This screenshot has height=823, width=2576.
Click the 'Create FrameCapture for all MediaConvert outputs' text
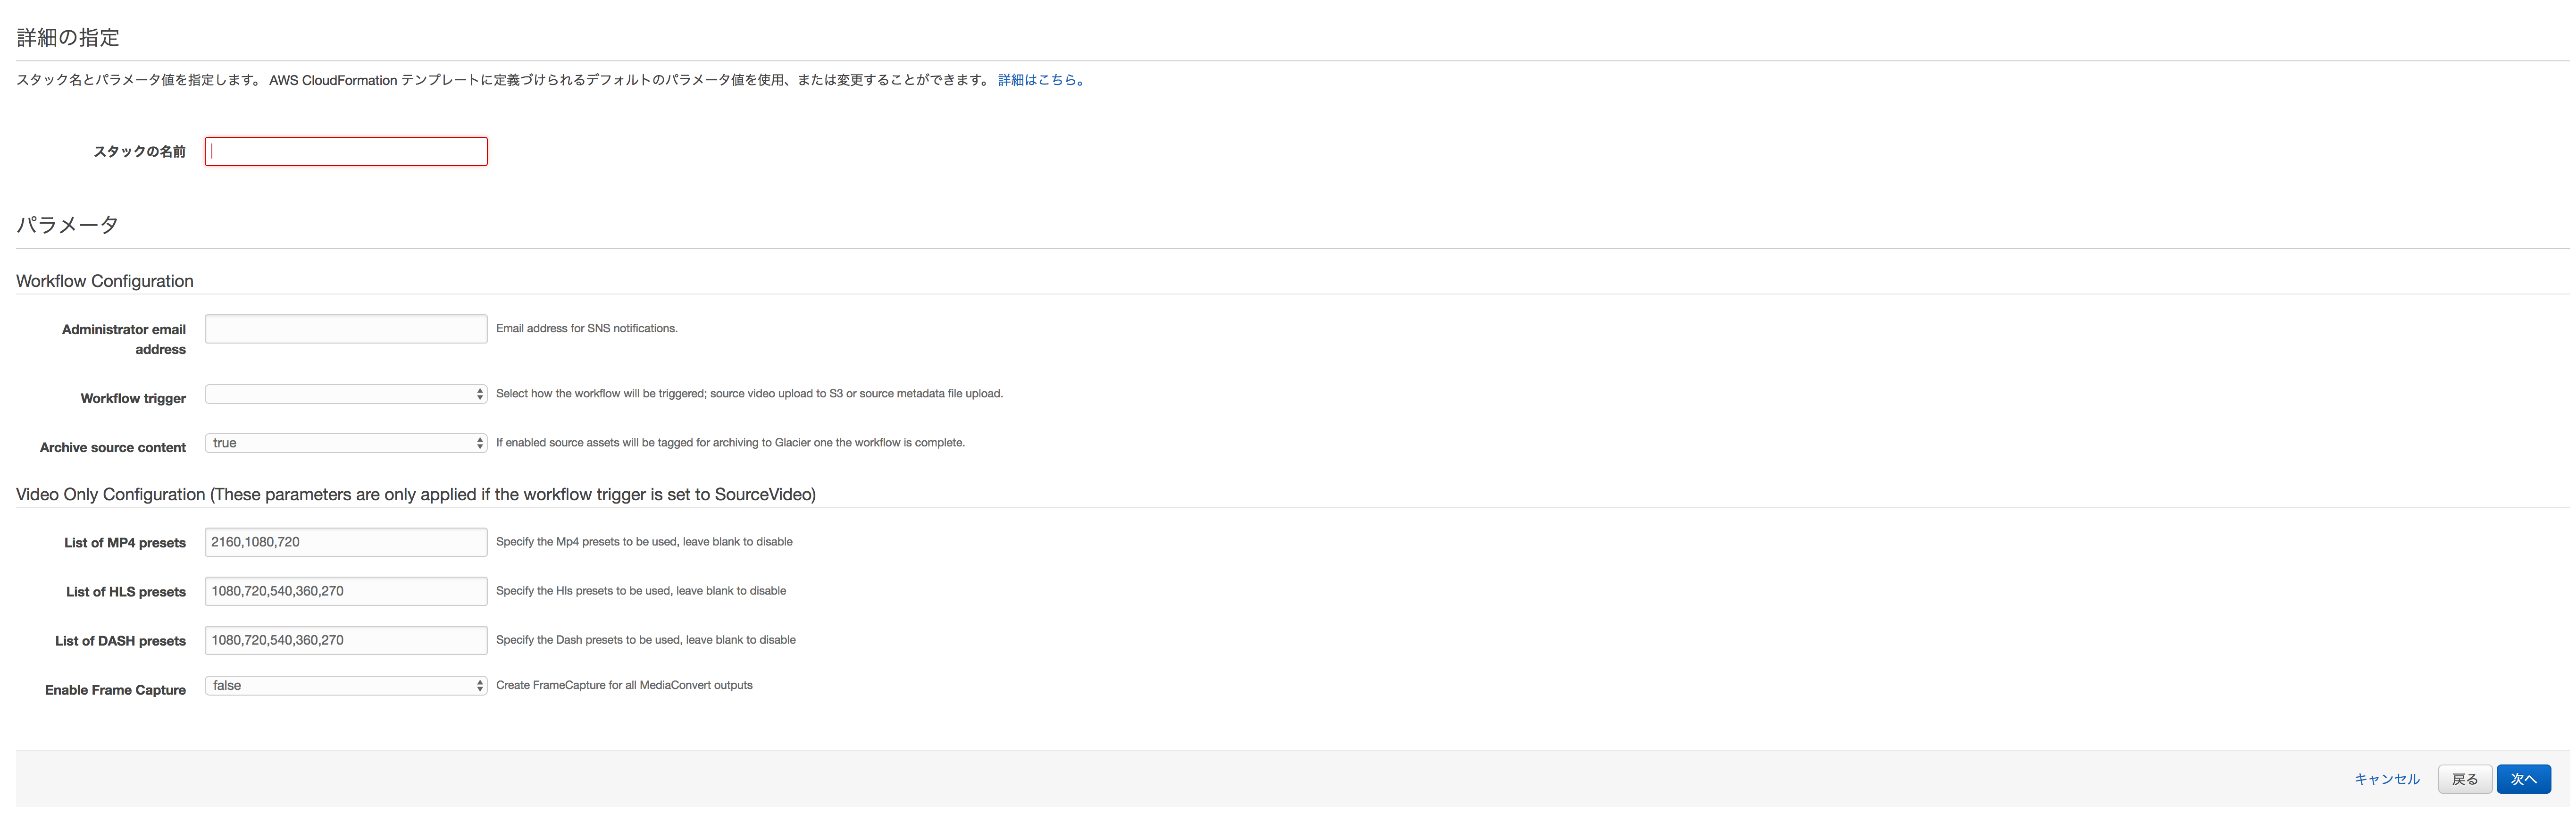click(624, 686)
